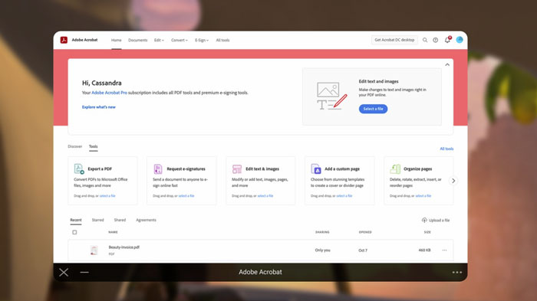Click the Export a PDF tool icon
537x301 pixels.
pyautogui.click(x=79, y=168)
